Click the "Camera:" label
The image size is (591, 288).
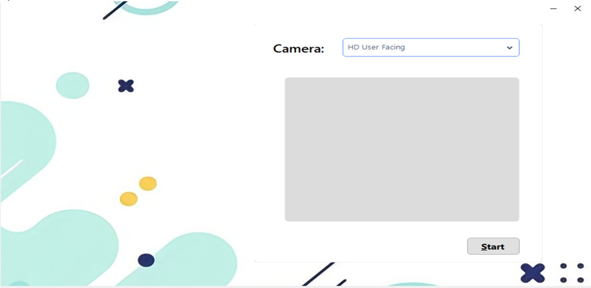point(299,49)
